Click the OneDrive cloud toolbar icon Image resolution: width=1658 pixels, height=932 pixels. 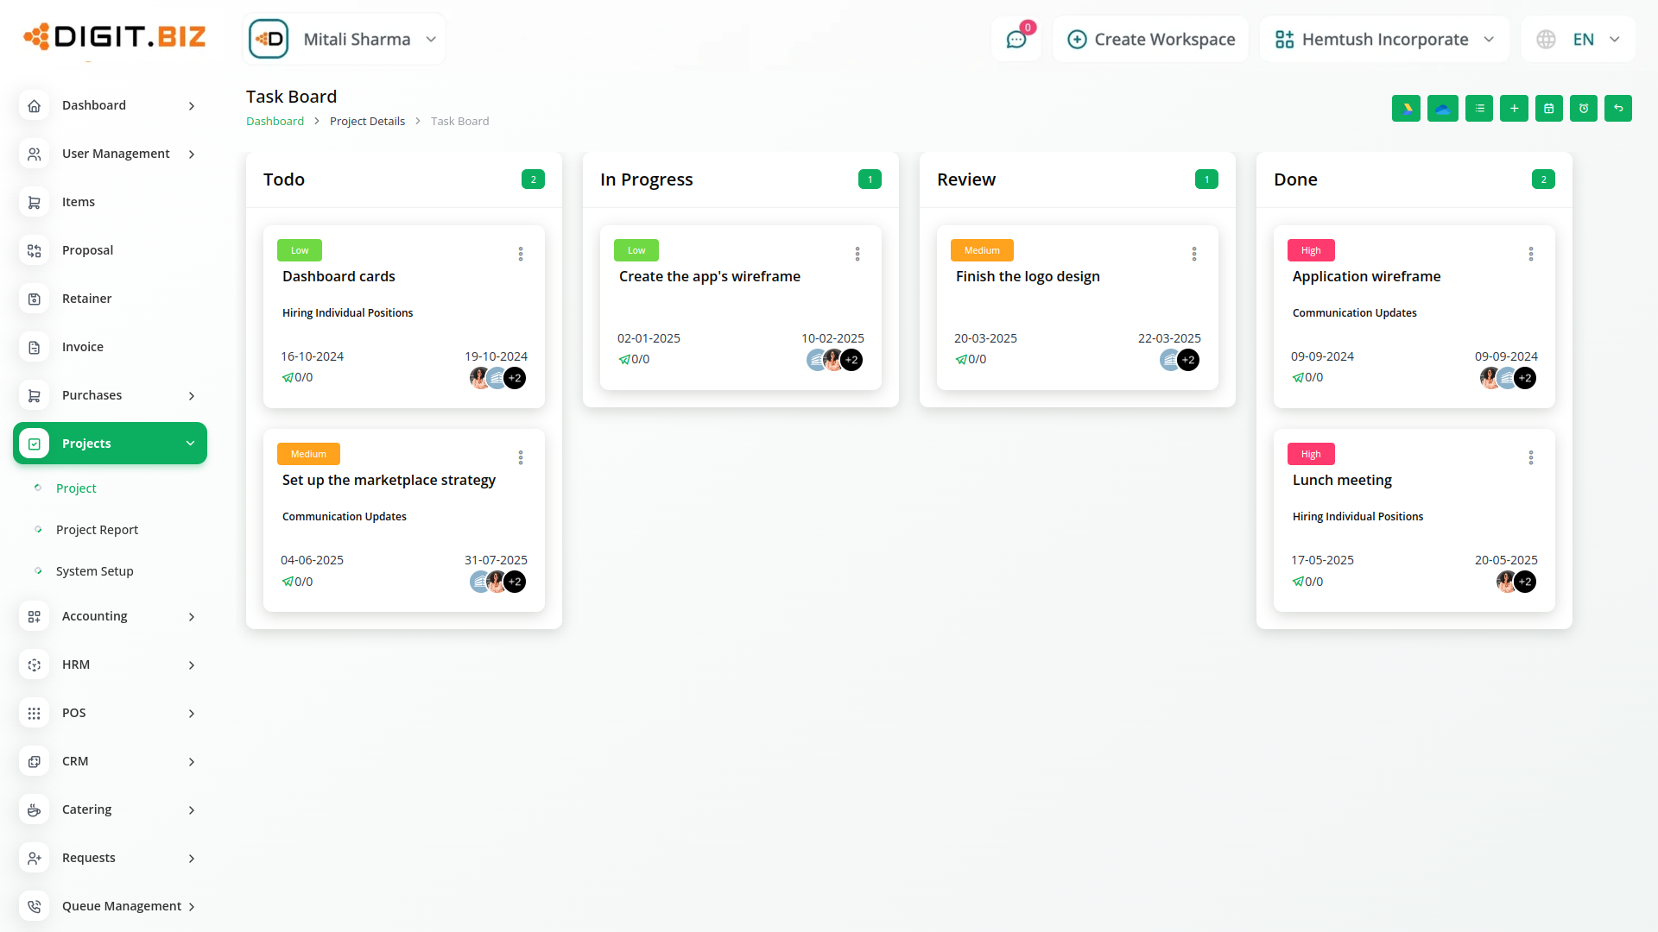[1442, 109]
